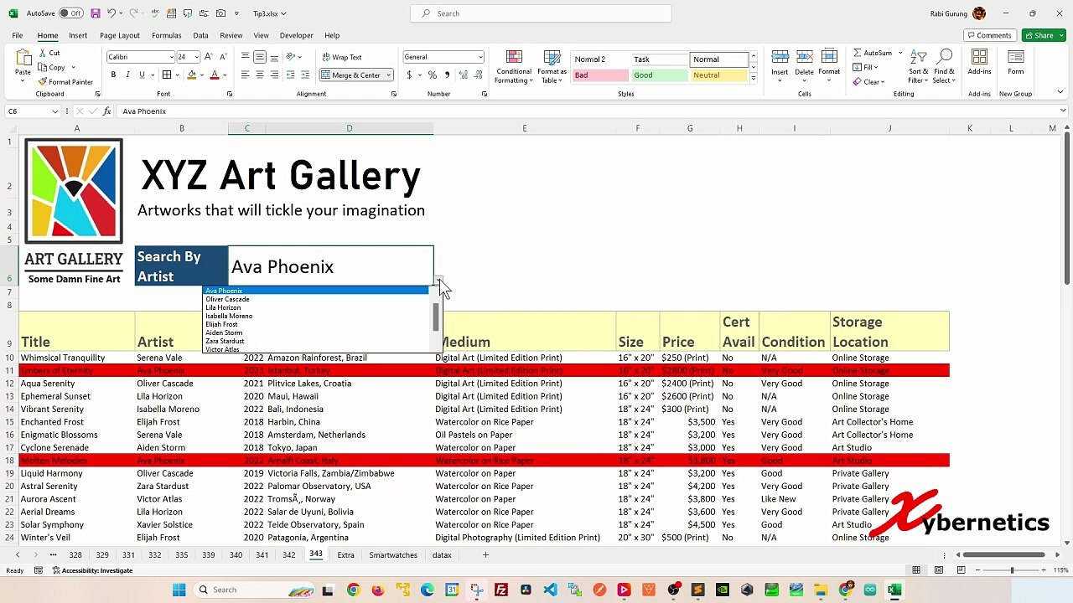The image size is (1073, 603).
Task: Apply the yellow fill color bucket
Action: tap(192, 75)
